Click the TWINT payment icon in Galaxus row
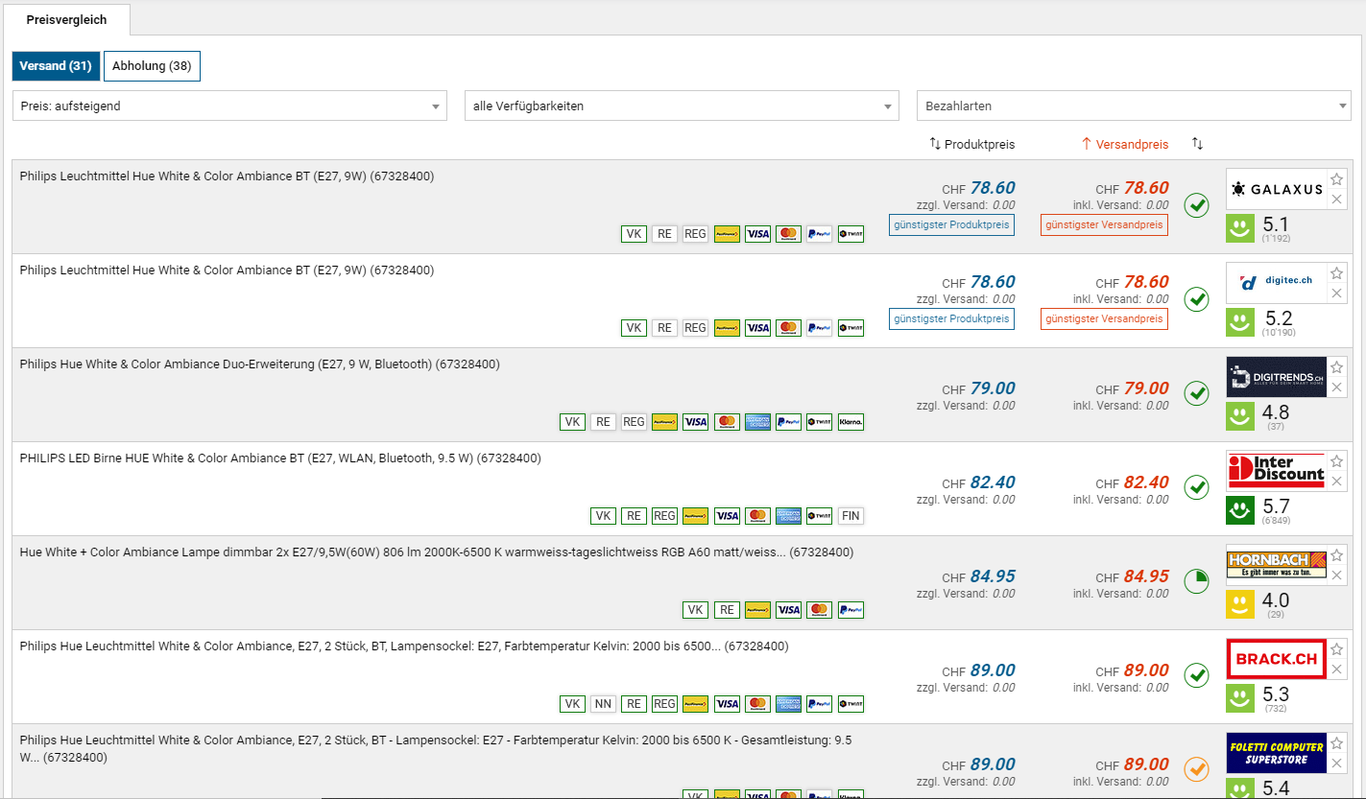 click(850, 233)
